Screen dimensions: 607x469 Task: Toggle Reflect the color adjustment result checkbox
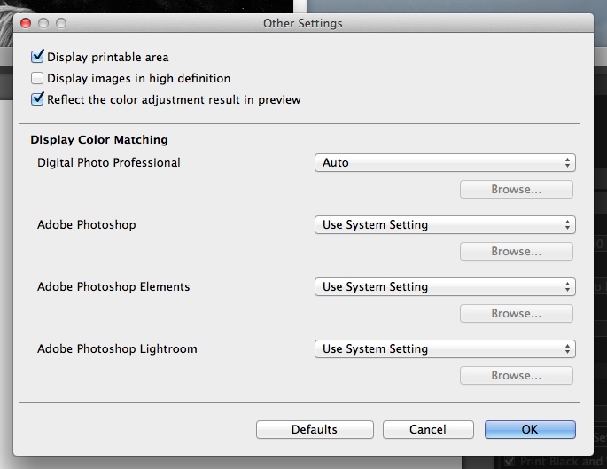pyautogui.click(x=37, y=99)
